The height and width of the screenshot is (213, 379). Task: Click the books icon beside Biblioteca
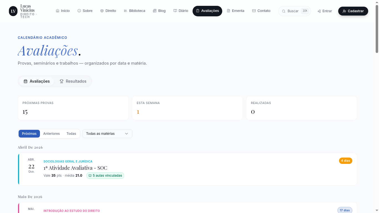click(x=125, y=11)
